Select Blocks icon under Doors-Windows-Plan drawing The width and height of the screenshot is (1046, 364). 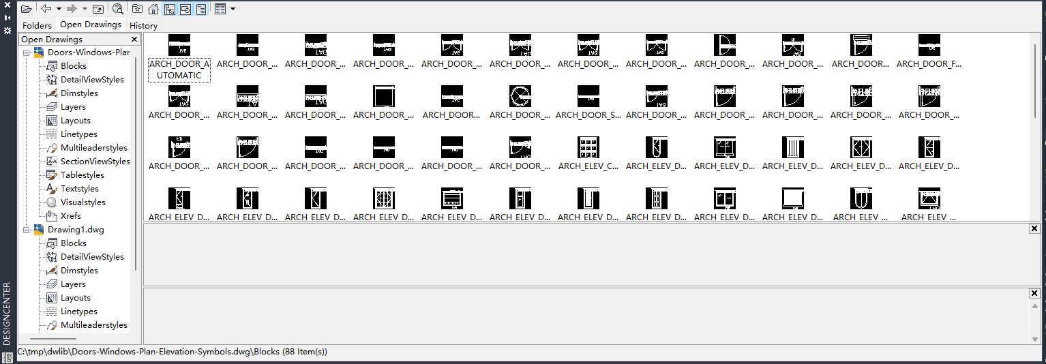(52, 66)
